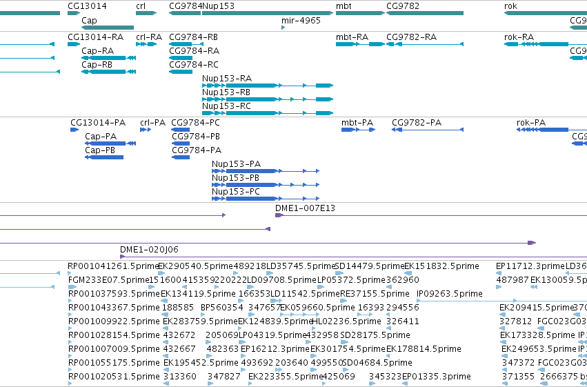Click transcript CG9784-RB
This screenshot has width=587, height=387.
click(186, 44)
